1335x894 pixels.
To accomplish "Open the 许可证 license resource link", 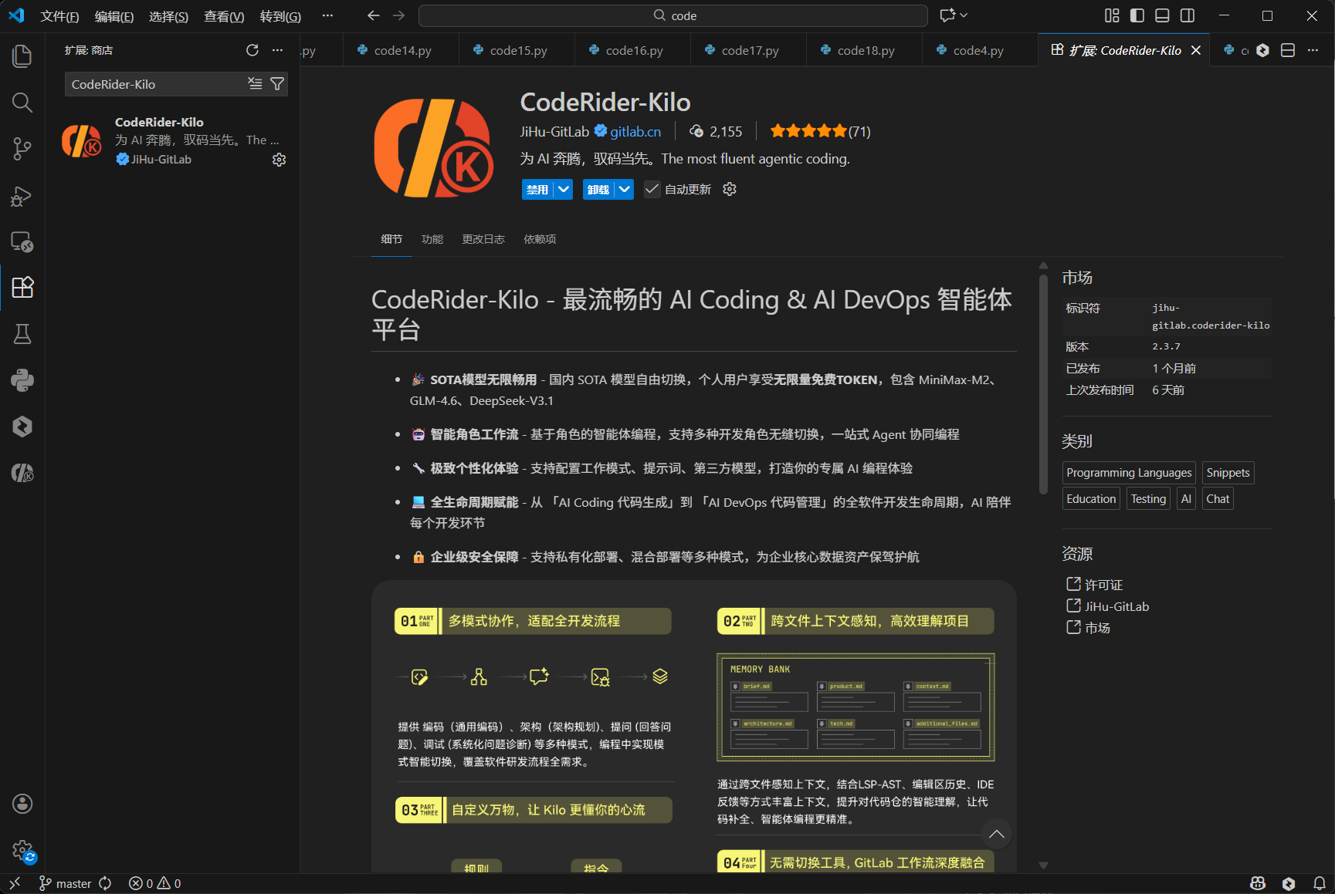I will click(x=1103, y=585).
